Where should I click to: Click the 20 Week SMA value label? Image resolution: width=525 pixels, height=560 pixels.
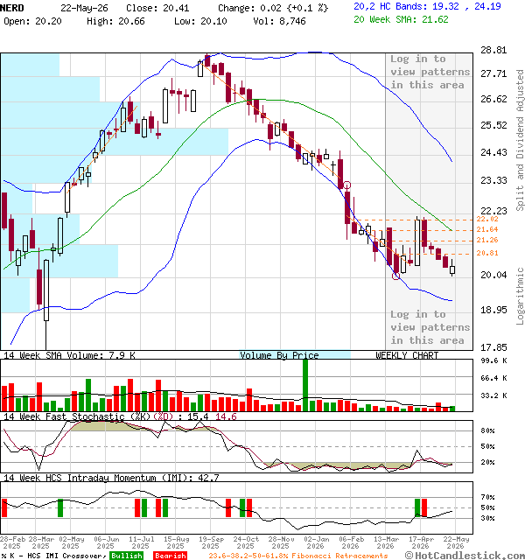[x=401, y=19]
